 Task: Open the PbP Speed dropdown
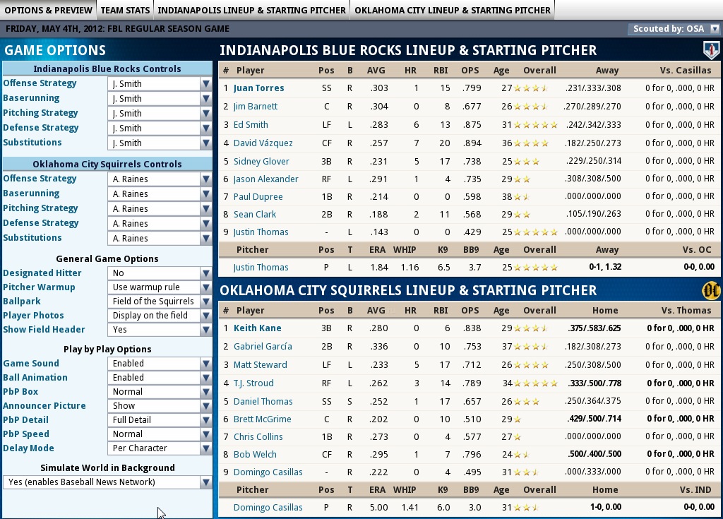click(160, 434)
